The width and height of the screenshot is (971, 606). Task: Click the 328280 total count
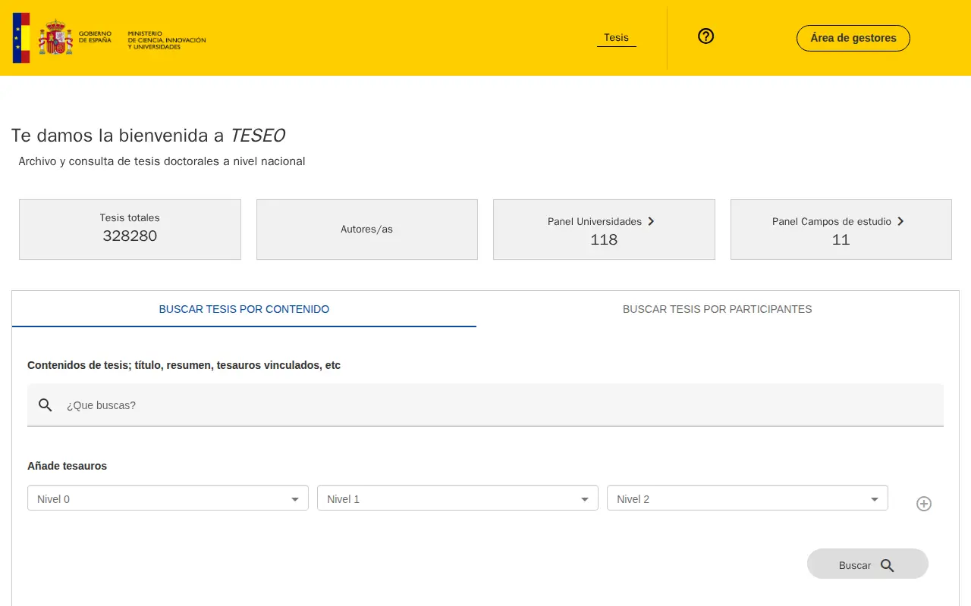pyautogui.click(x=130, y=236)
